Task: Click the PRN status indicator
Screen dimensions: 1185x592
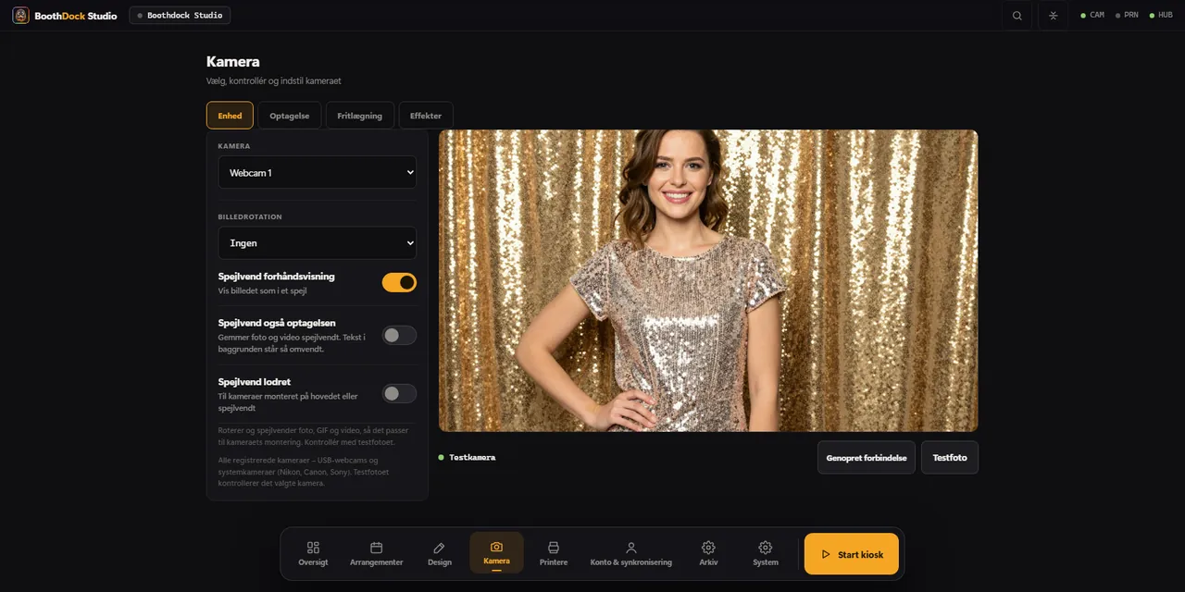Action: [1127, 16]
